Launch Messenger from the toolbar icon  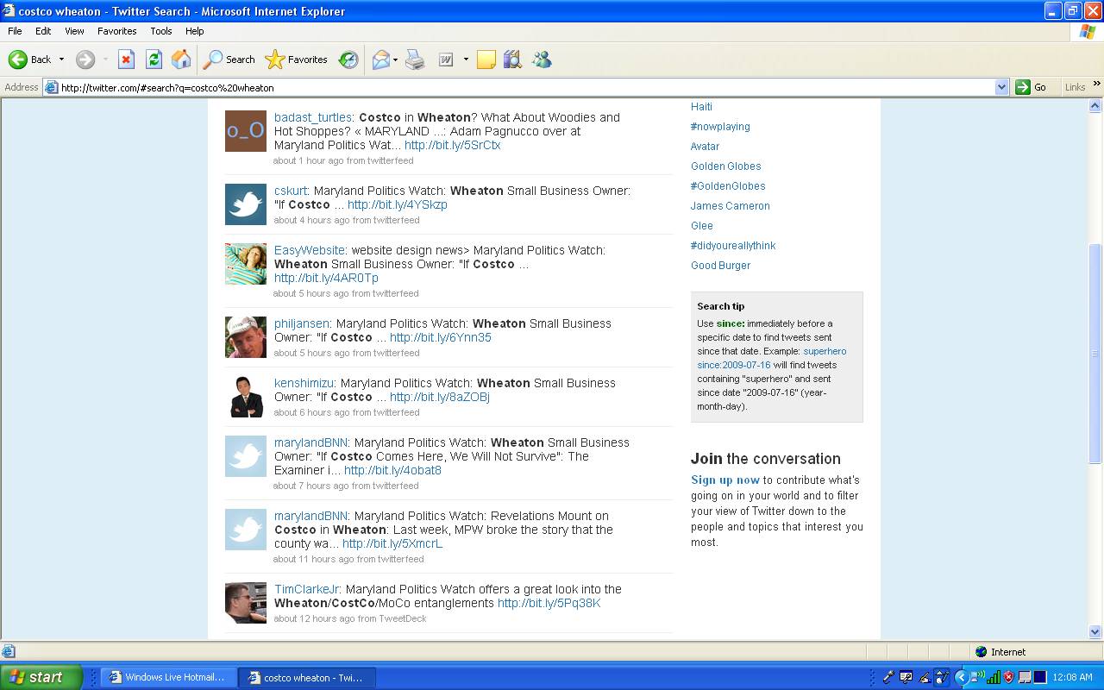[542, 60]
